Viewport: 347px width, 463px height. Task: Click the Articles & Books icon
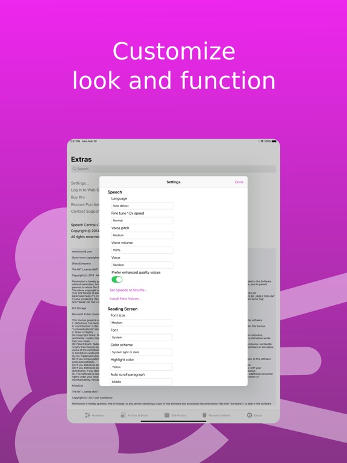coord(123,415)
